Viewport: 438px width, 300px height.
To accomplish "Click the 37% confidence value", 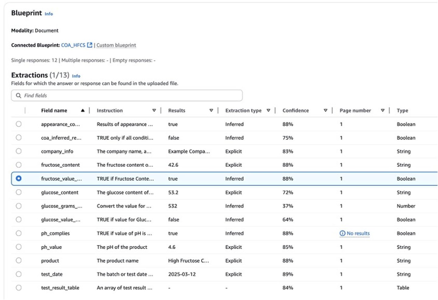I will point(288,206).
